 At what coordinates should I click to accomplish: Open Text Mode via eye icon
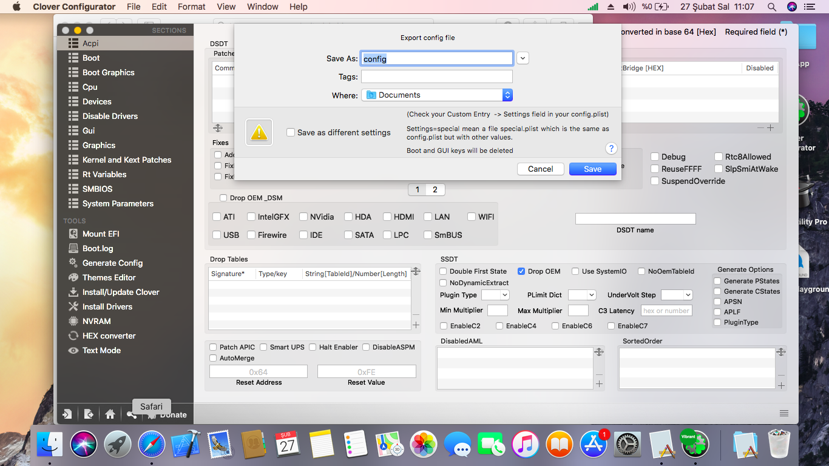pyautogui.click(x=73, y=350)
